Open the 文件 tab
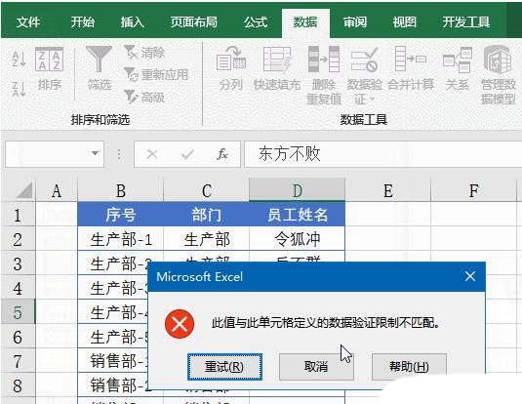 coord(28,22)
